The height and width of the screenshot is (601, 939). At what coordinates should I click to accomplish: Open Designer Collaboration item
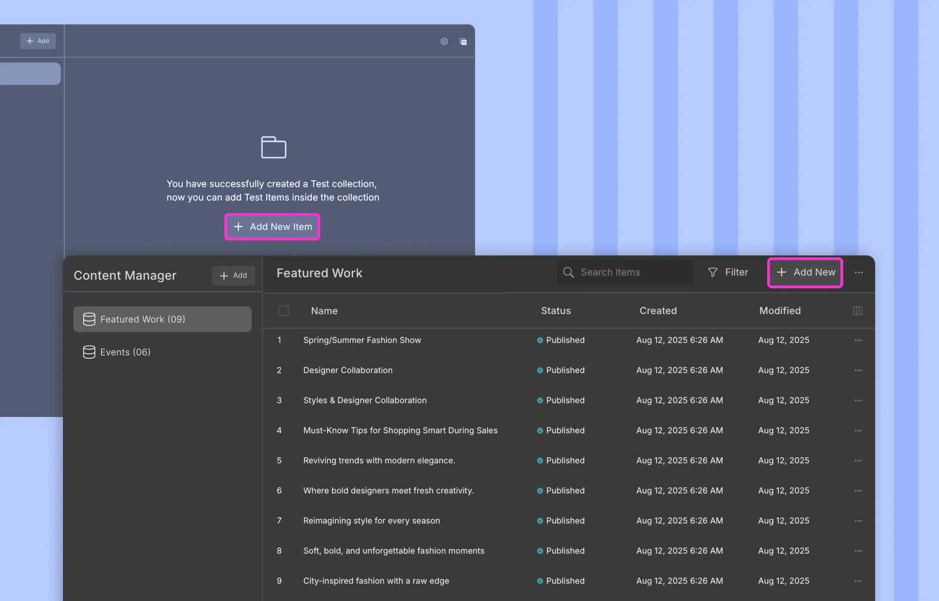tap(348, 370)
